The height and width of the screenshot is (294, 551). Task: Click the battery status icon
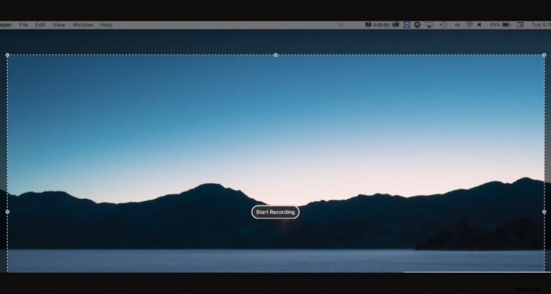click(507, 25)
